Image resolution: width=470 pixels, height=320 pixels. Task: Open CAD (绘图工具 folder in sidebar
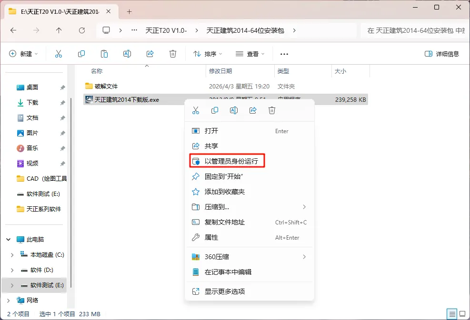(x=41, y=178)
